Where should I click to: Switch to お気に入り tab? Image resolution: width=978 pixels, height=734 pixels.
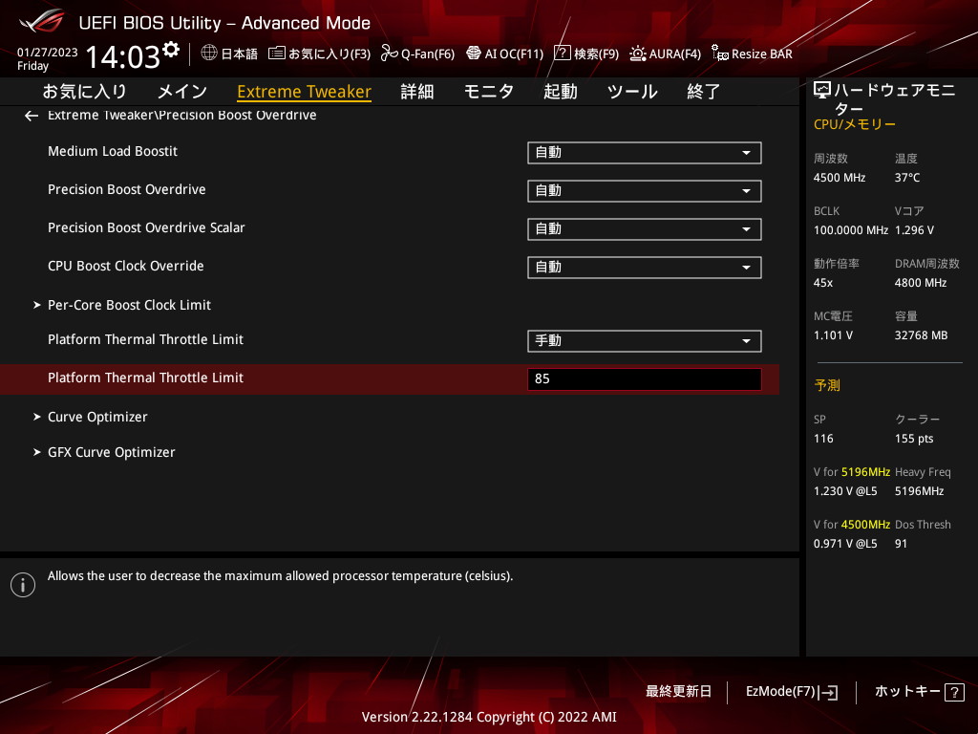coord(84,92)
